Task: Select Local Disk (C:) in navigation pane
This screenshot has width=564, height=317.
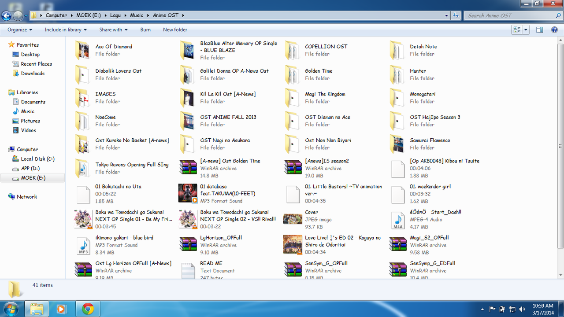Action: [x=38, y=159]
